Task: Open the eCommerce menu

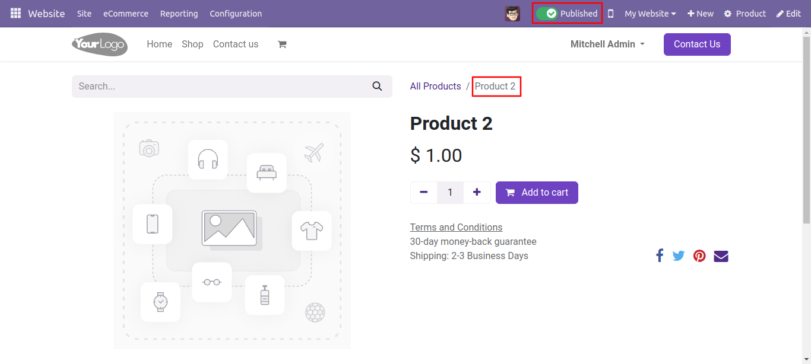Action: pyautogui.click(x=126, y=14)
